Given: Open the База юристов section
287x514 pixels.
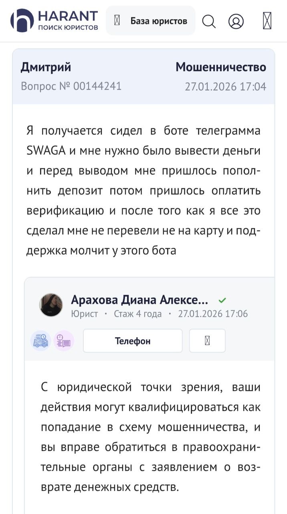Looking at the screenshot, I should click(x=151, y=21).
